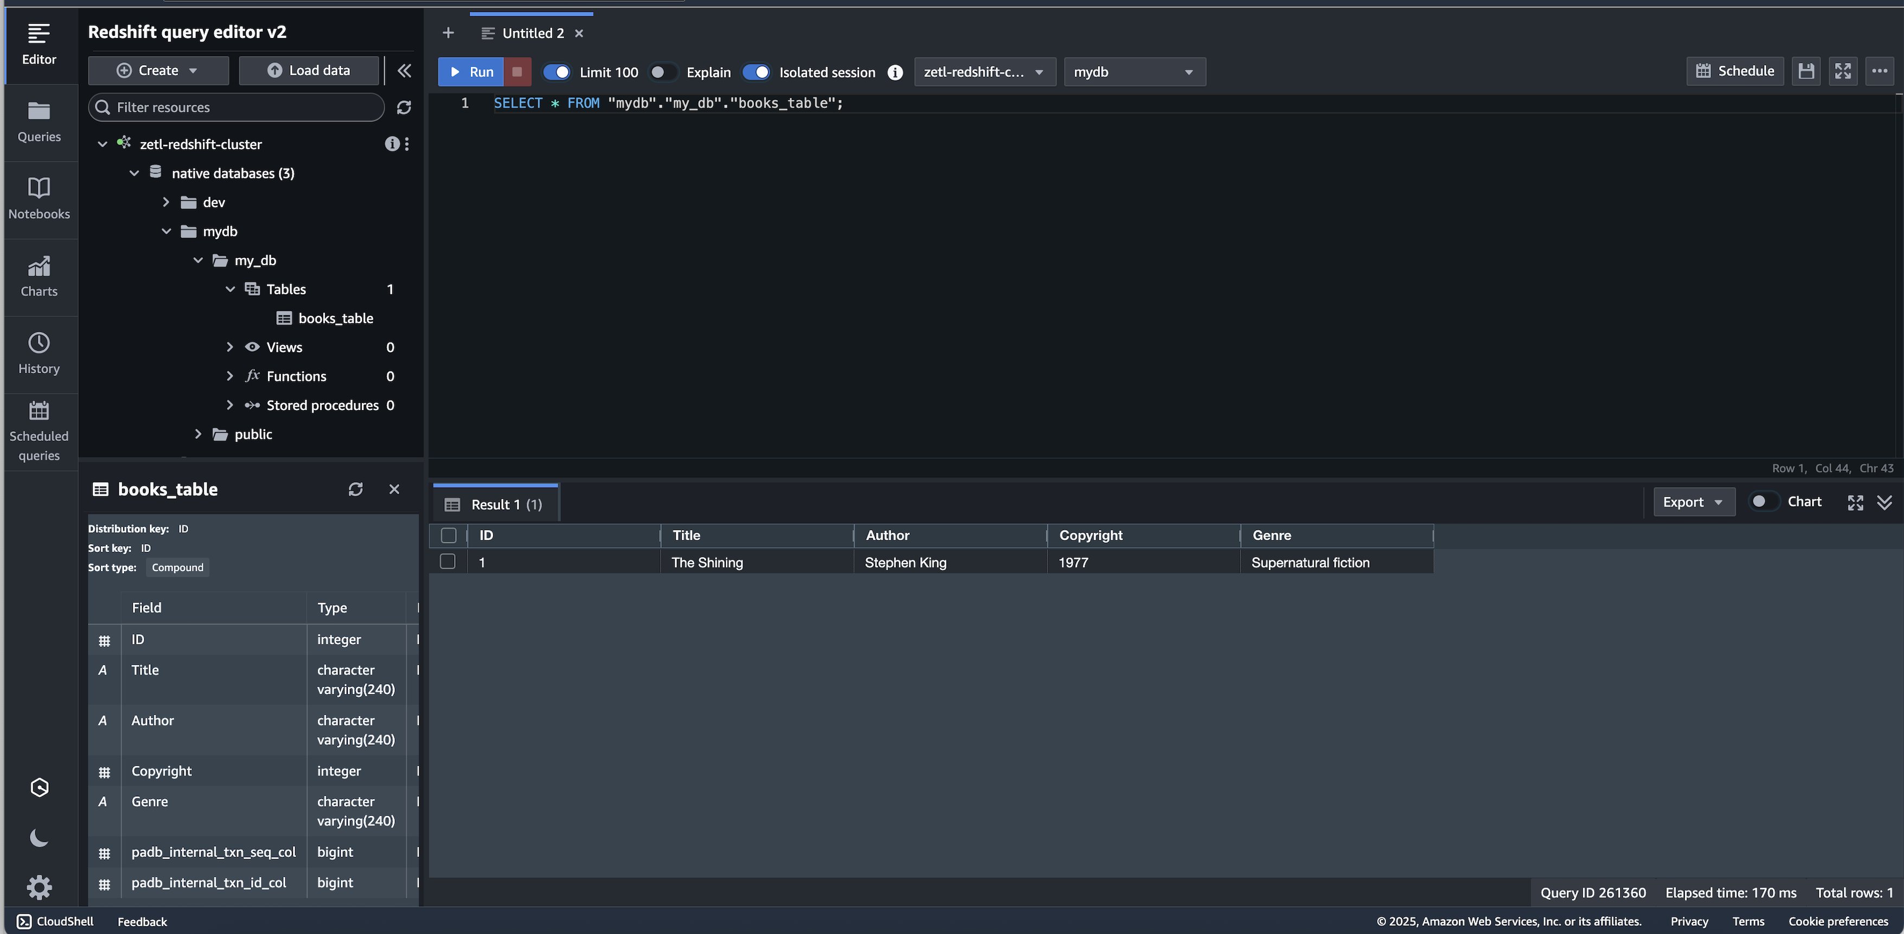This screenshot has height=934, width=1904.
Task: Open the settings gear in the sidebar
Action: tap(39, 887)
